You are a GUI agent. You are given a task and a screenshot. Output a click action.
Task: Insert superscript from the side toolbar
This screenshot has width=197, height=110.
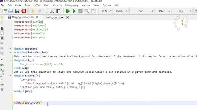point(2,75)
